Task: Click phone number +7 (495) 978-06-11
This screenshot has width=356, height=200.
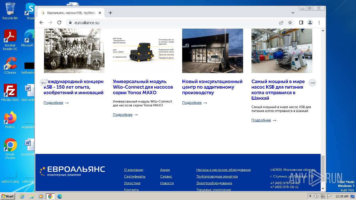Action: [284, 187]
